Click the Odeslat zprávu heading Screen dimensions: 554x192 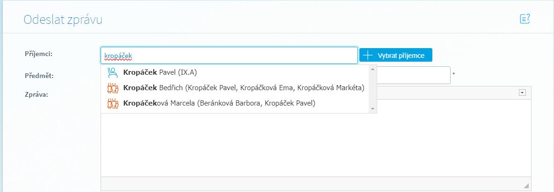pyautogui.click(x=63, y=20)
